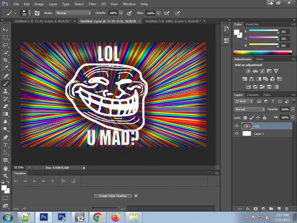297x223 pixels.
Task: Switch to Untitled-3 document tab
Action: point(173,21)
